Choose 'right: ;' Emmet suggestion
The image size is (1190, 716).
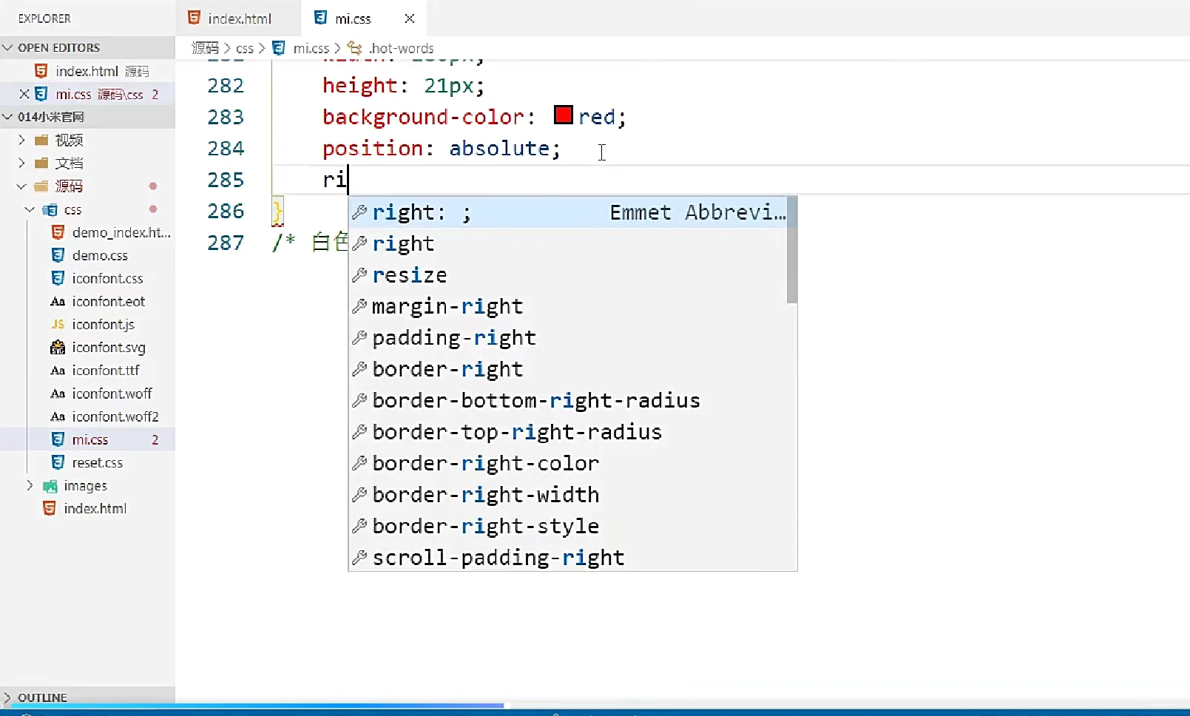click(x=567, y=212)
